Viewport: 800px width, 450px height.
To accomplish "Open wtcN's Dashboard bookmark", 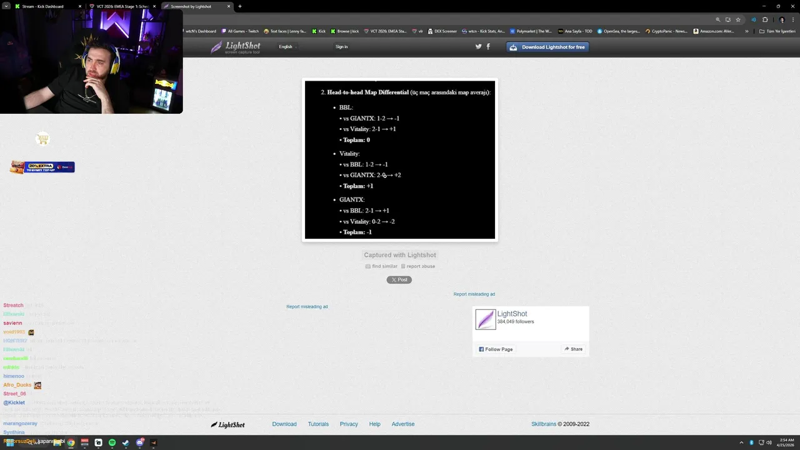I will 201,31.
